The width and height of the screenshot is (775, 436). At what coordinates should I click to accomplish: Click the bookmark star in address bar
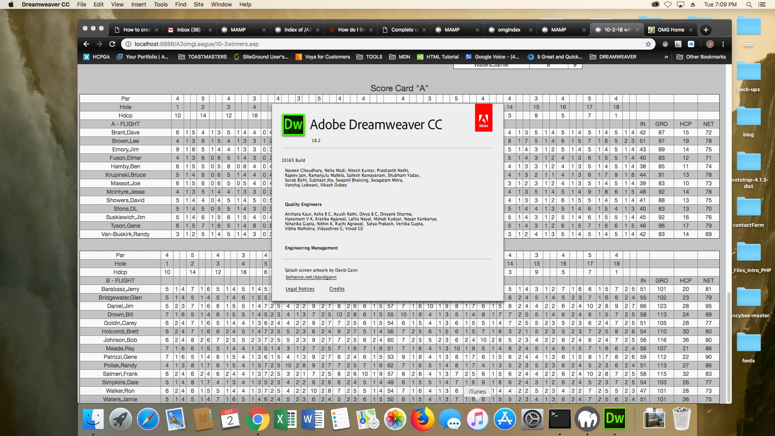point(648,44)
